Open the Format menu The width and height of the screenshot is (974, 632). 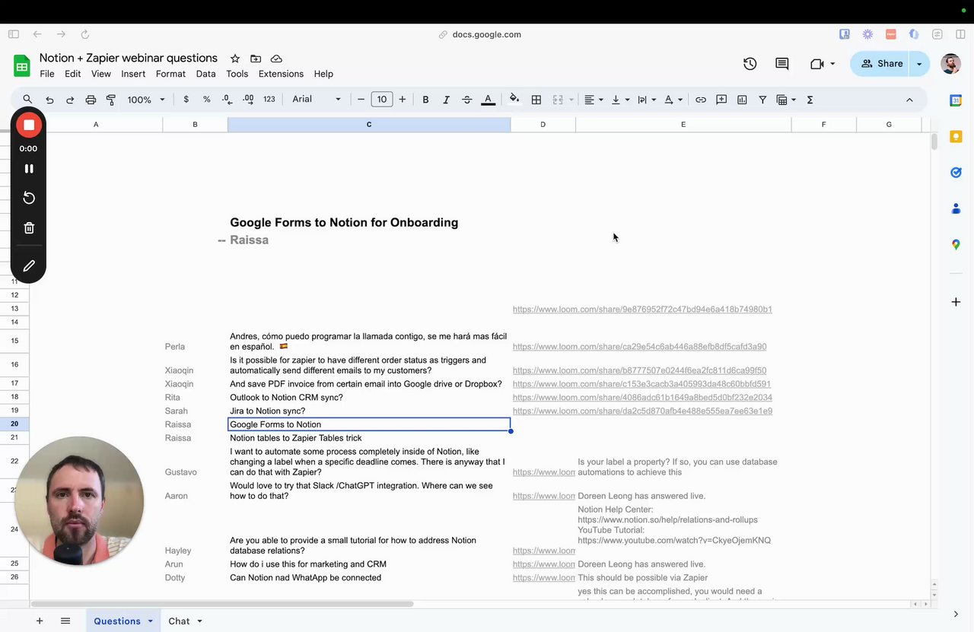[x=170, y=74]
